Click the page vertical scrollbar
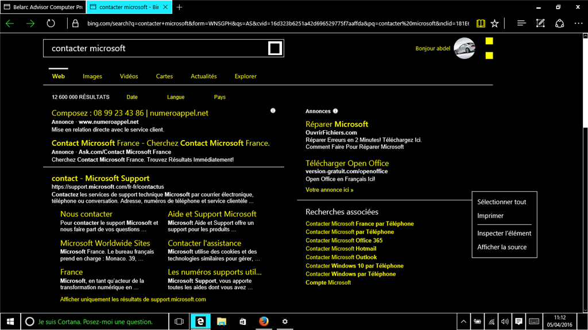588x330 pixels. [585, 173]
